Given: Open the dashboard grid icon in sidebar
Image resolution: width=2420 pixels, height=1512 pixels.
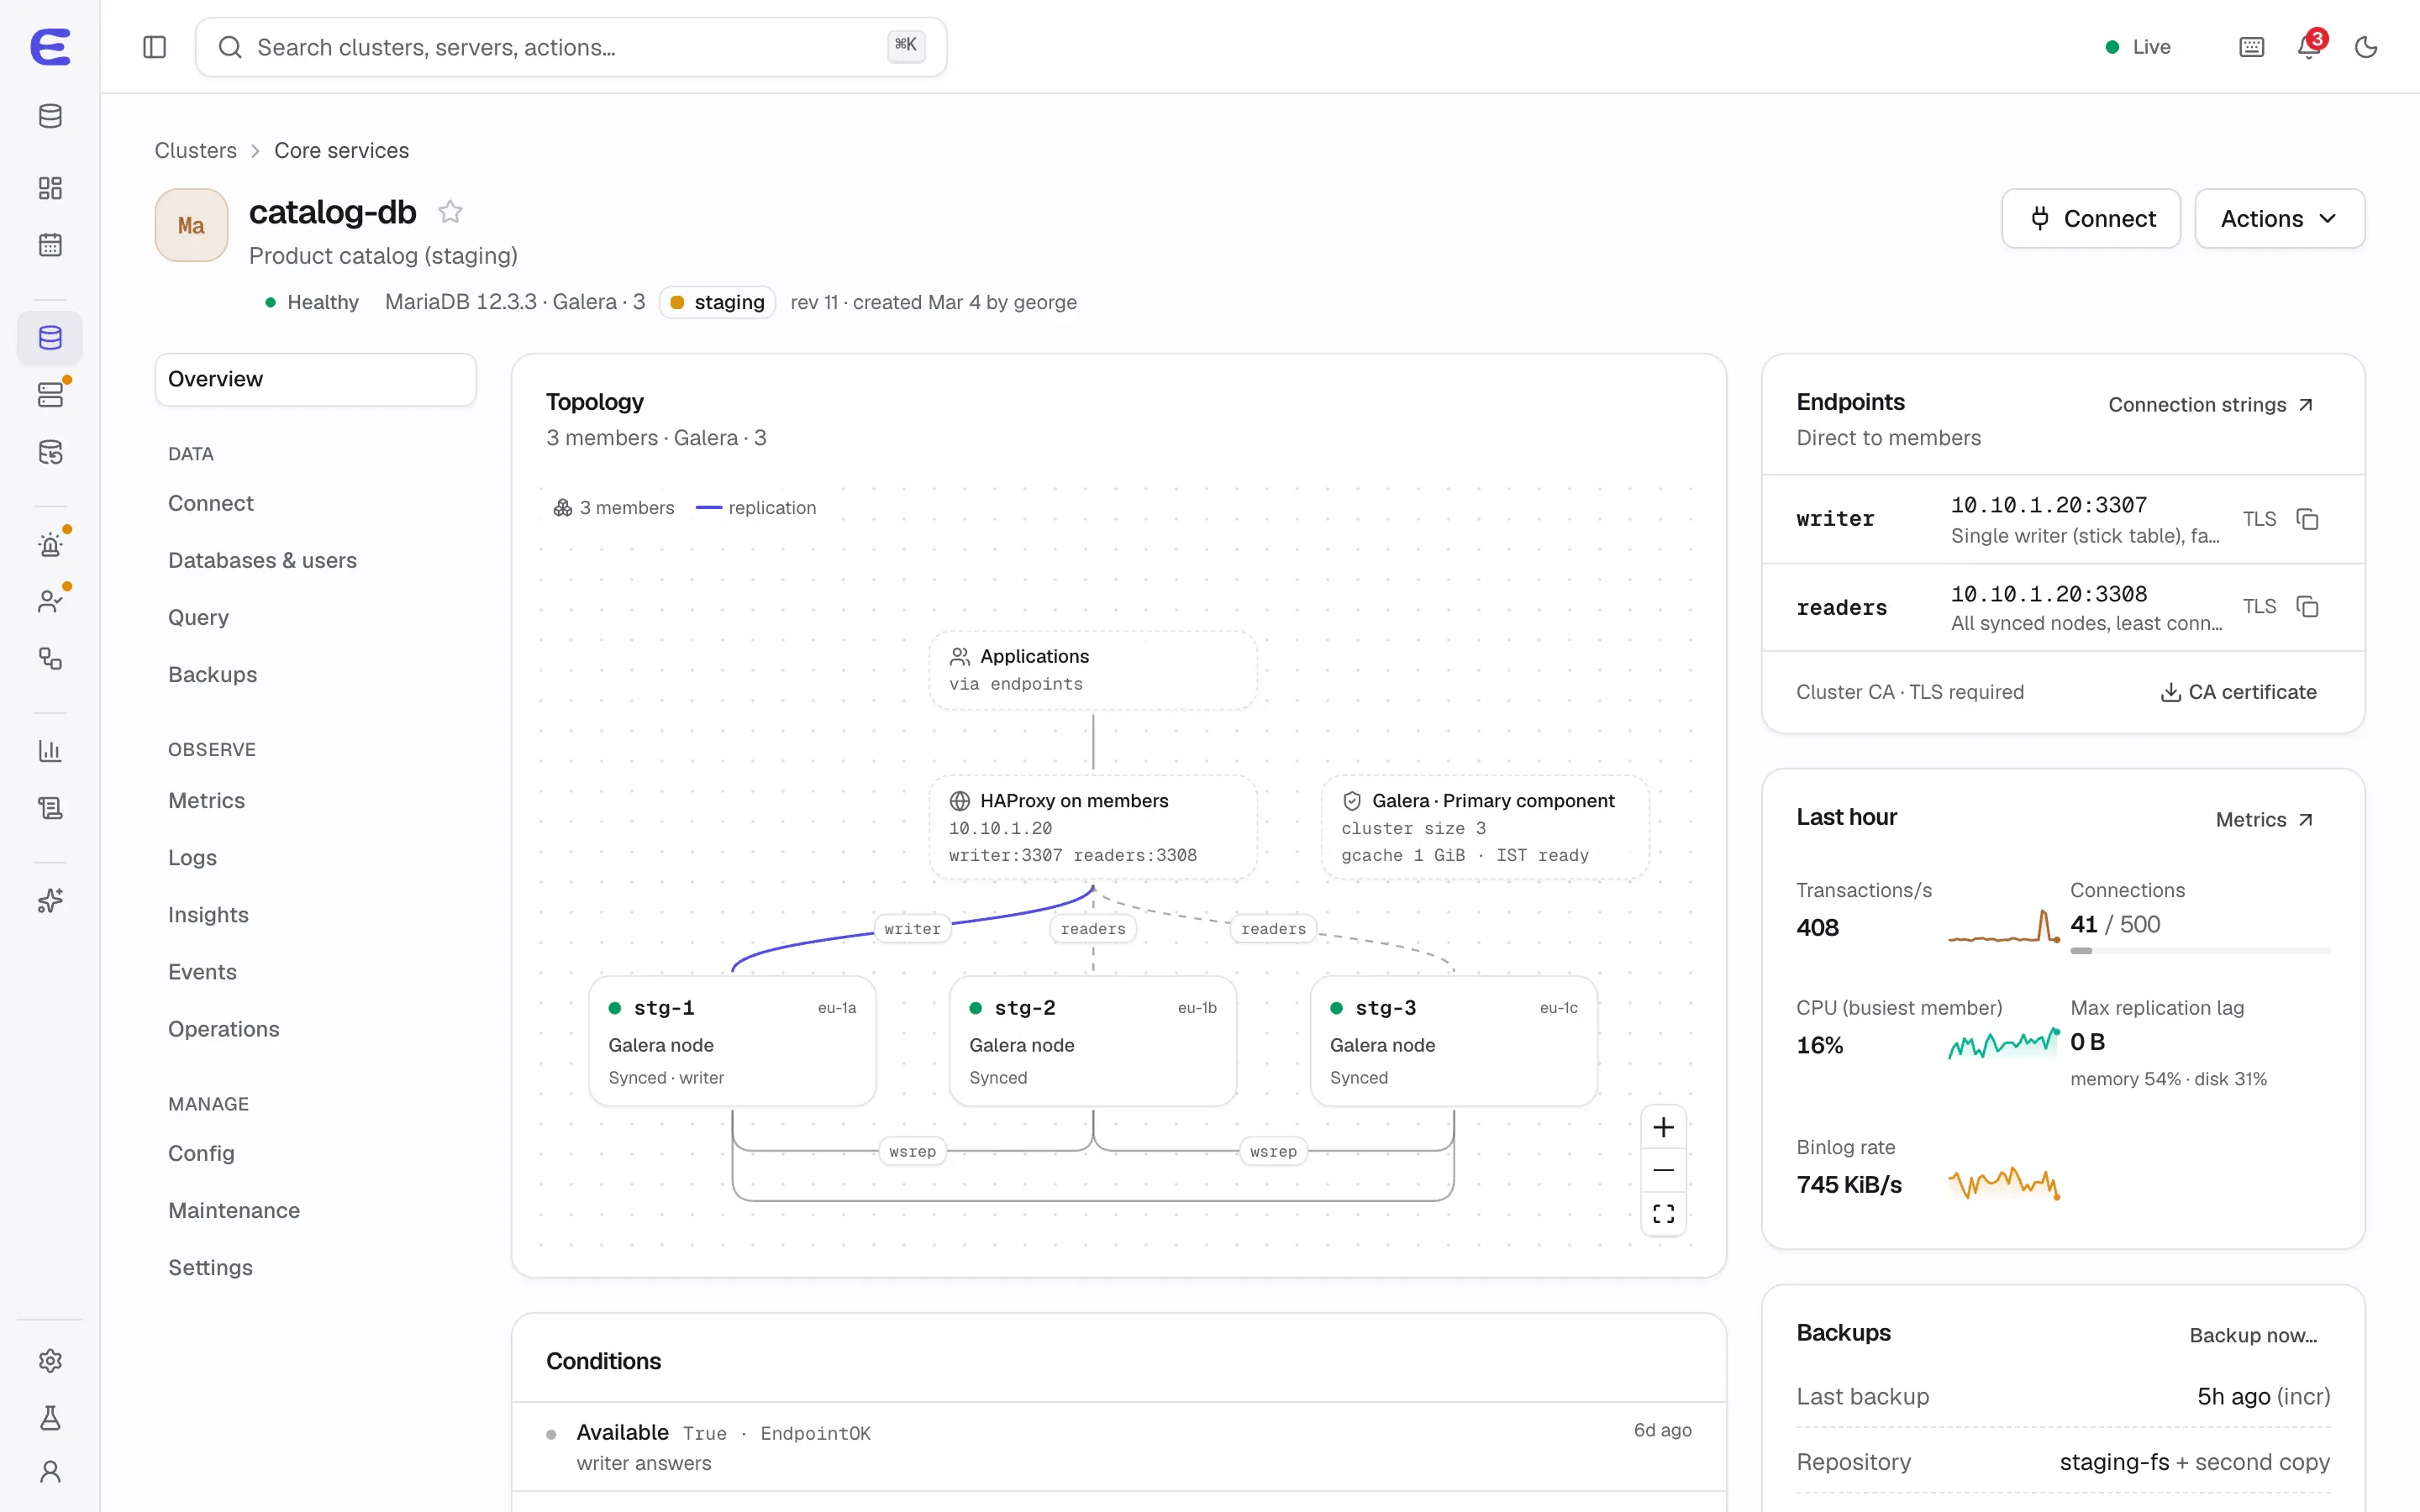Looking at the screenshot, I should (50, 188).
